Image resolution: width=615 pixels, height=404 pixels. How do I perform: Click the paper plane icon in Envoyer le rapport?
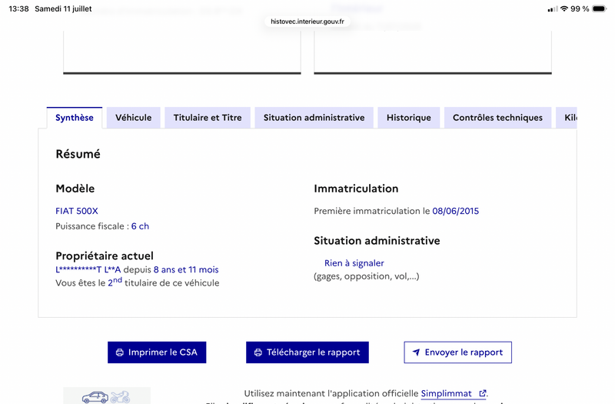click(416, 352)
